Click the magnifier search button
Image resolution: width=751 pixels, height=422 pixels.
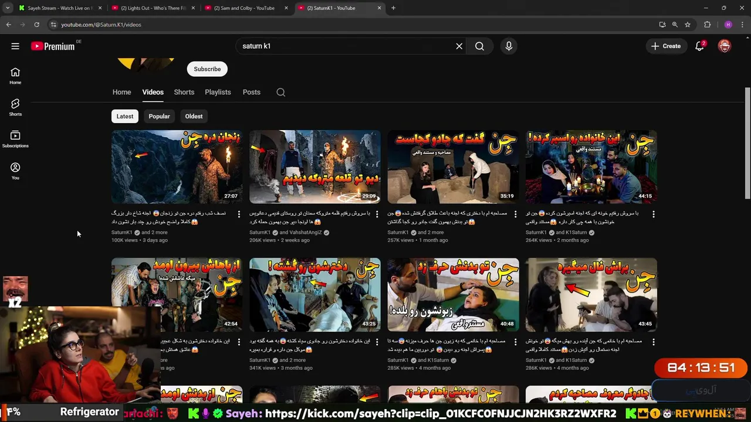click(x=479, y=46)
